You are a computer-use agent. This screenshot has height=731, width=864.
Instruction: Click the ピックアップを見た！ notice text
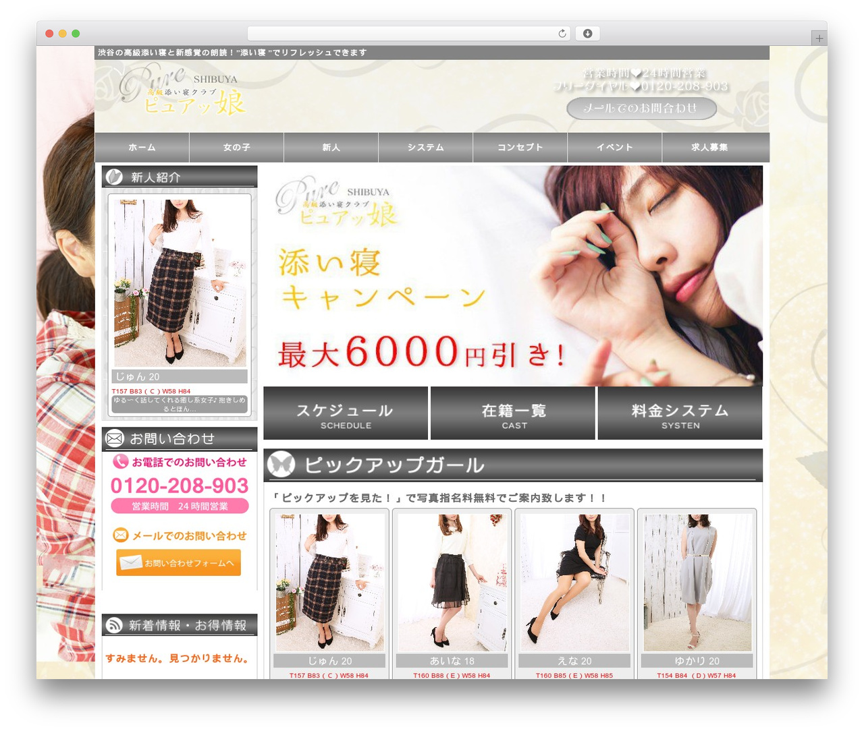click(x=438, y=498)
